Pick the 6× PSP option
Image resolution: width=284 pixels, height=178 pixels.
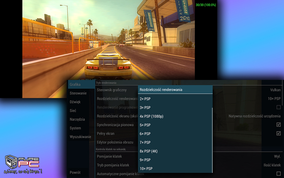click(175, 134)
